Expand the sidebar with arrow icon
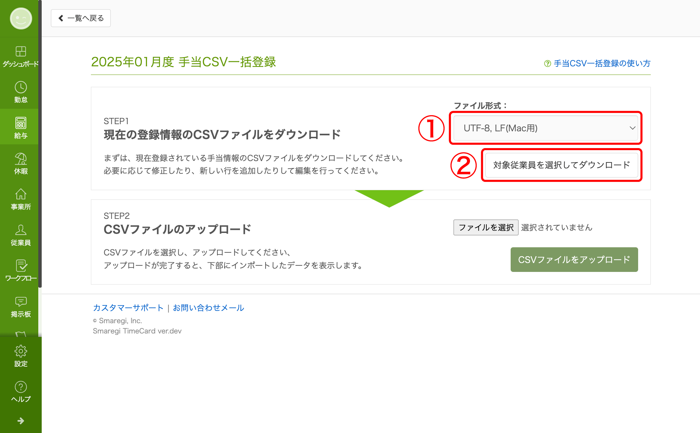The height and width of the screenshot is (433, 700). [21, 421]
